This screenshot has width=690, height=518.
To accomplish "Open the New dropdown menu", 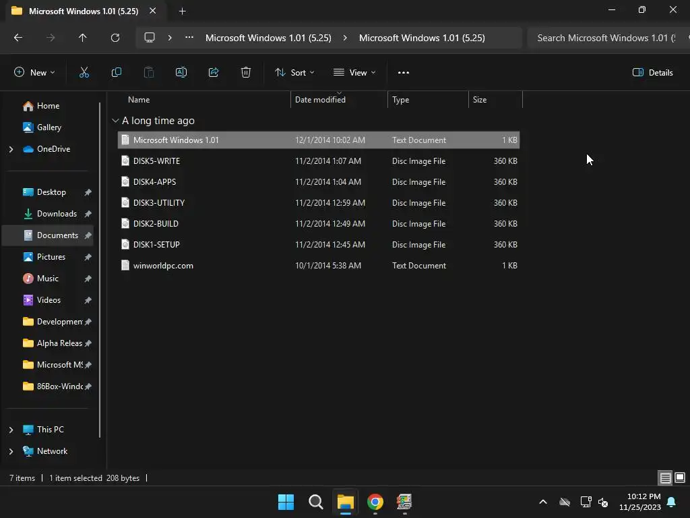I will [x=35, y=73].
